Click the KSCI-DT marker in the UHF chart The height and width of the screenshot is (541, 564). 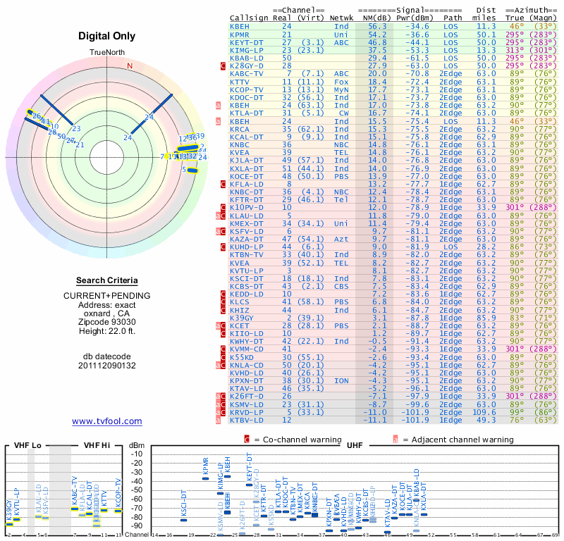tap(183, 520)
